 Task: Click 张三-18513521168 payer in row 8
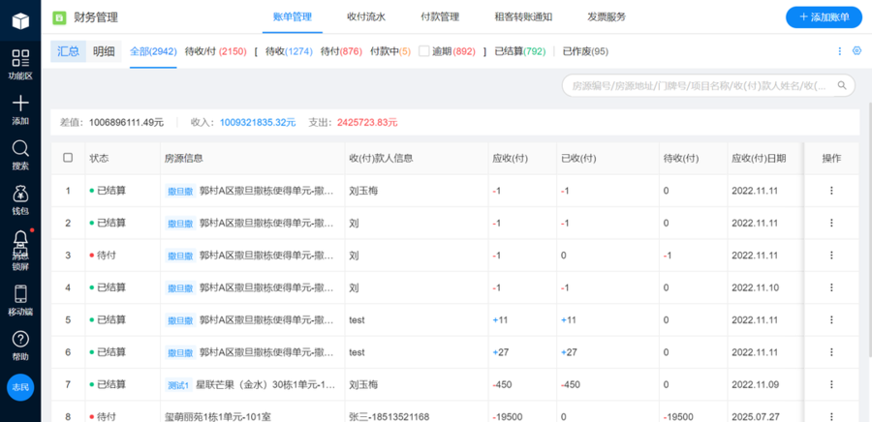(x=389, y=417)
